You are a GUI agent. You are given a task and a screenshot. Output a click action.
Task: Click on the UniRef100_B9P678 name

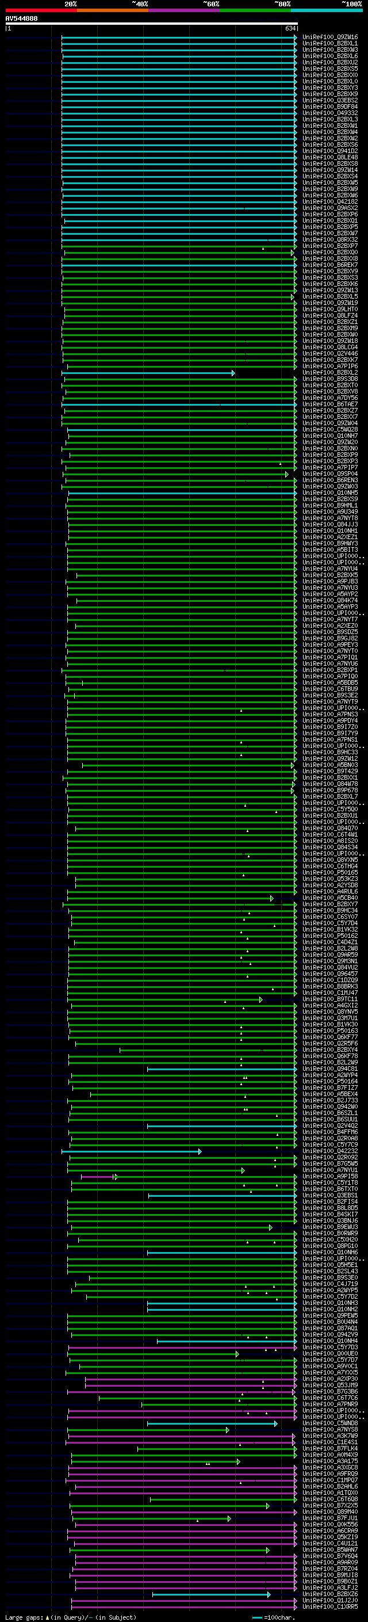click(330, 790)
